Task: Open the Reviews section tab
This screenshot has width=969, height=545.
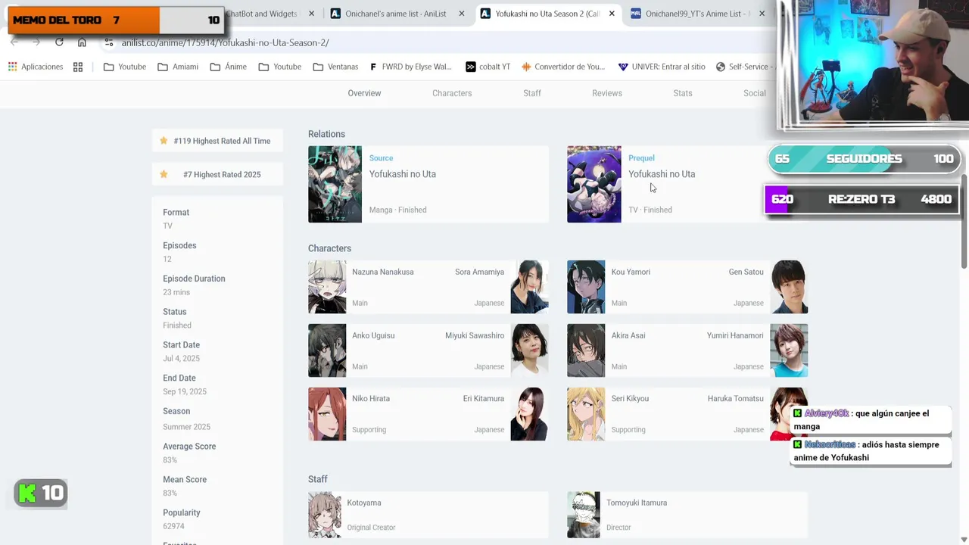Action: pos(607,93)
